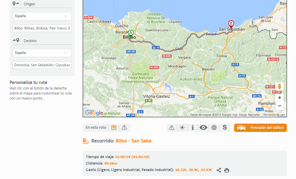This screenshot has height=179, width=296.
Task: Show warnings icon next to En esta ruta
Action: pos(125,127)
